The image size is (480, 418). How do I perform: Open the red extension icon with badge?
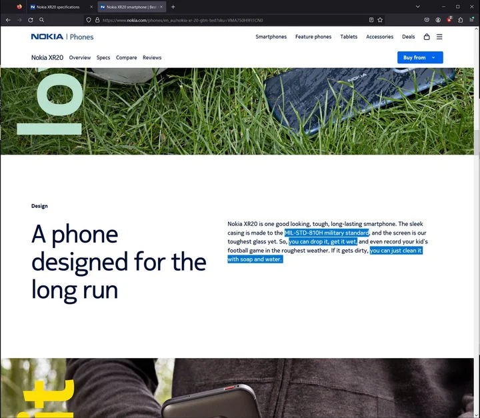tap(449, 19)
